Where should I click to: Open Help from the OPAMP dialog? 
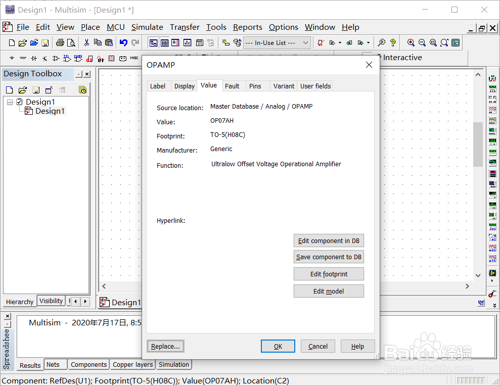point(357,346)
